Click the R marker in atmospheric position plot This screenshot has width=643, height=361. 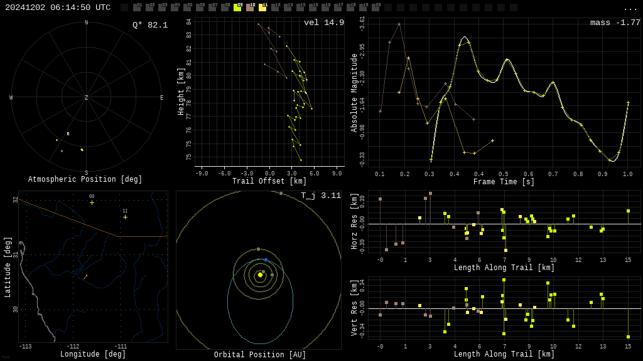coord(68,134)
